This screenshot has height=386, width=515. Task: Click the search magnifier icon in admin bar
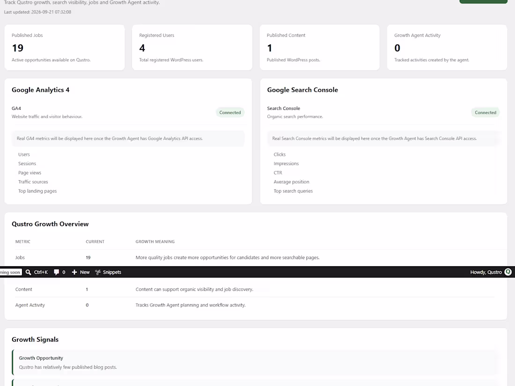28,272
